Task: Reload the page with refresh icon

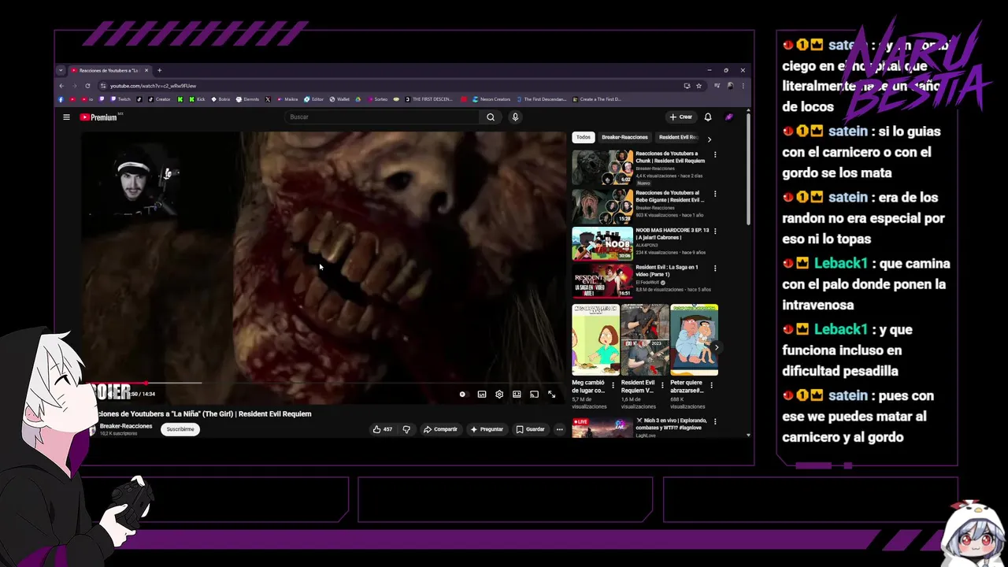Action: (x=87, y=86)
